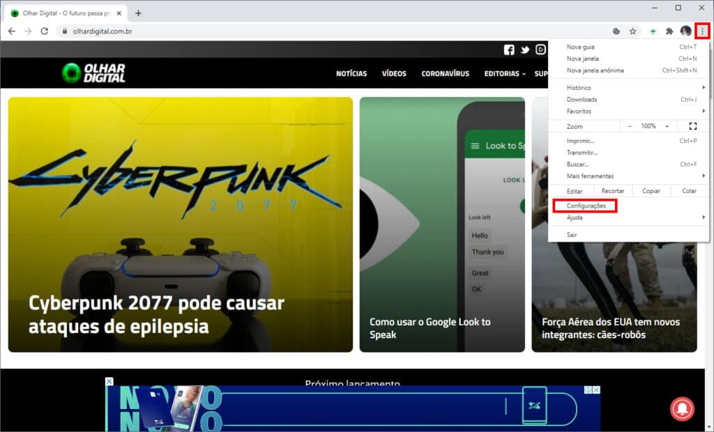Open Downloads from the menu

(x=629, y=99)
